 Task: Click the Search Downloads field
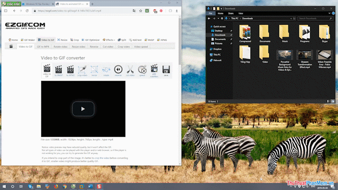coord(315,18)
